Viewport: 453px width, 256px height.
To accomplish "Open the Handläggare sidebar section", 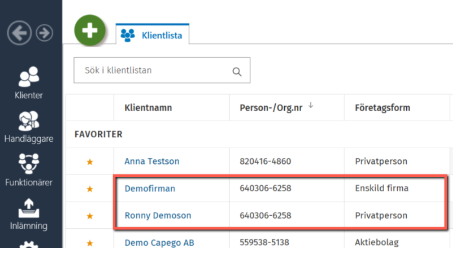I will pyautogui.click(x=29, y=126).
